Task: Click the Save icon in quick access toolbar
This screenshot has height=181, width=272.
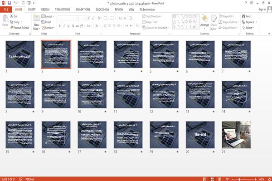Action: (10, 3)
